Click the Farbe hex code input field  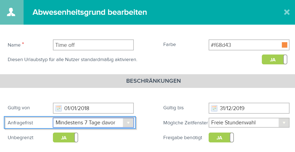tap(249, 45)
